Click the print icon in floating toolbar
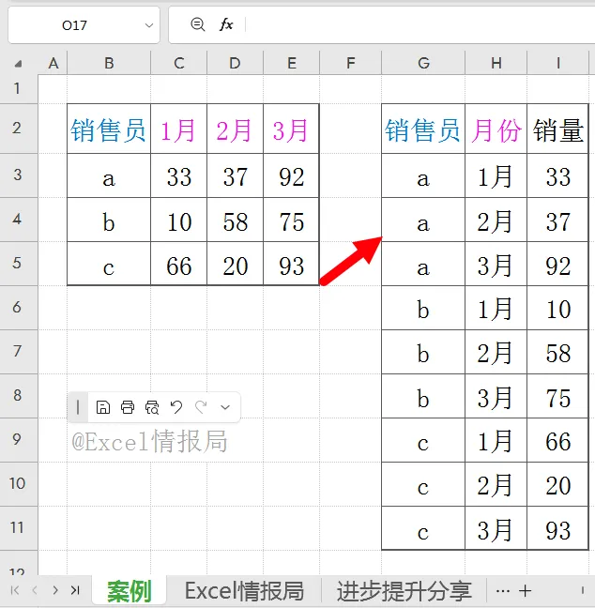The width and height of the screenshot is (595, 608). tap(128, 407)
